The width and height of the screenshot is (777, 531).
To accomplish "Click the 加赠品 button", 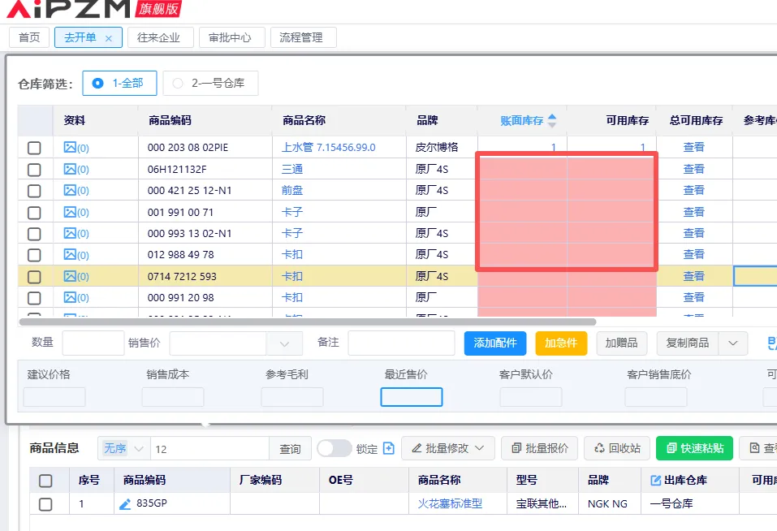I will coord(621,343).
